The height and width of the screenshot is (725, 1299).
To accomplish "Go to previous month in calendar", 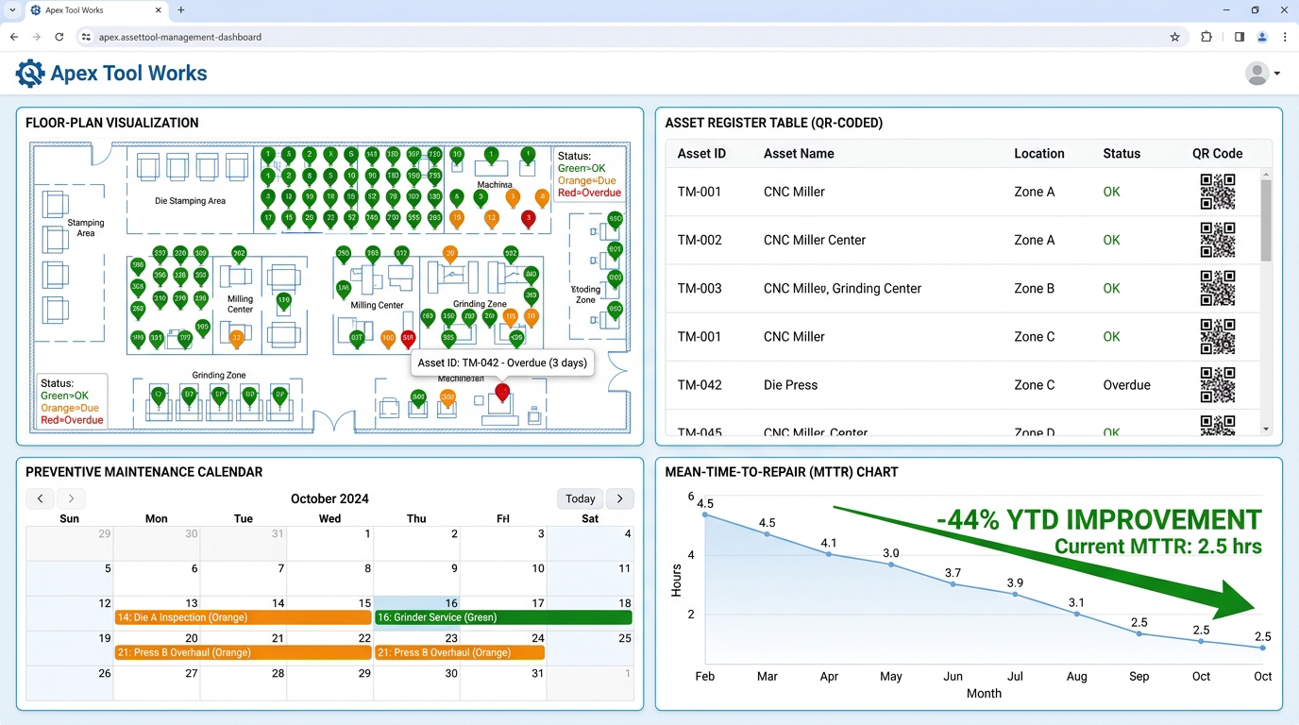I will tap(40, 498).
